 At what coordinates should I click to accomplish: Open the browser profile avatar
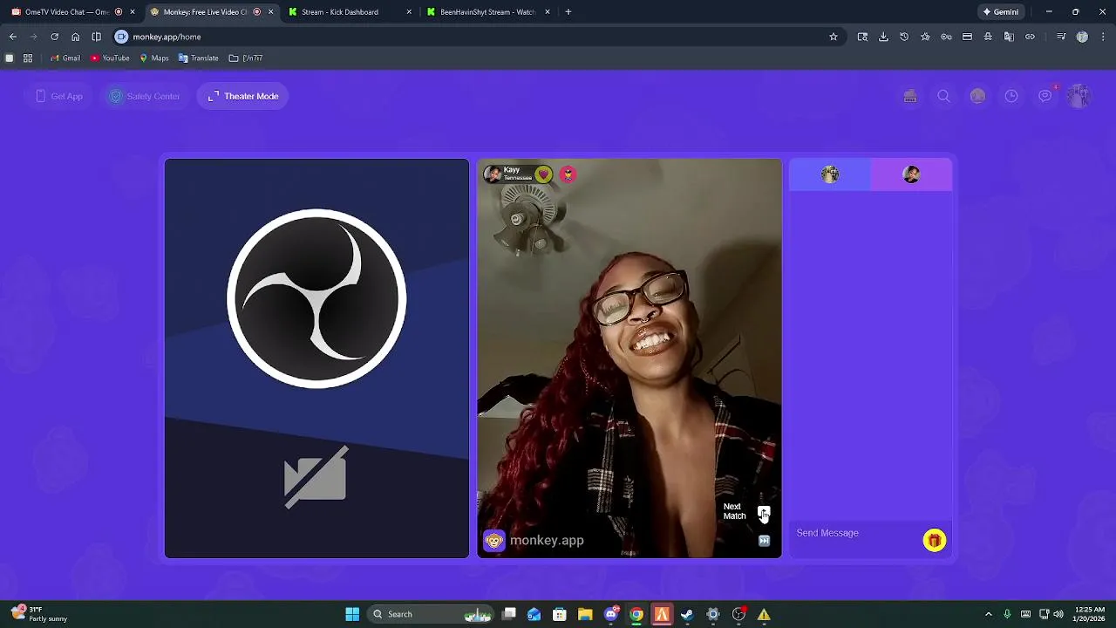click(1082, 37)
